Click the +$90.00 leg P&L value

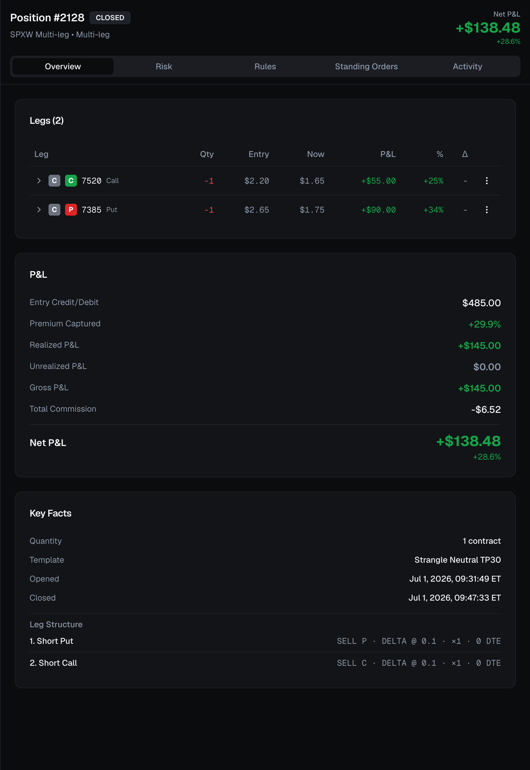tap(378, 210)
